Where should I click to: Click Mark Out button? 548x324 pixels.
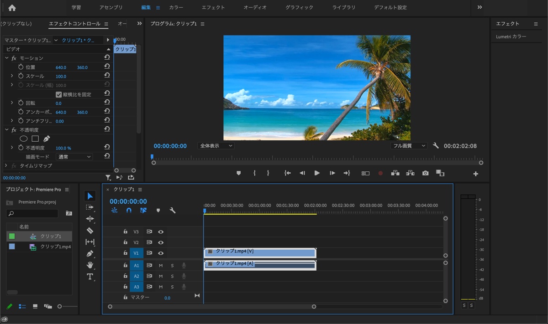(x=268, y=173)
